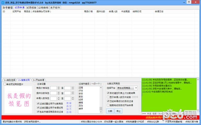Uncheck 过滤设置应用于加载商品

[x=38, y=104]
